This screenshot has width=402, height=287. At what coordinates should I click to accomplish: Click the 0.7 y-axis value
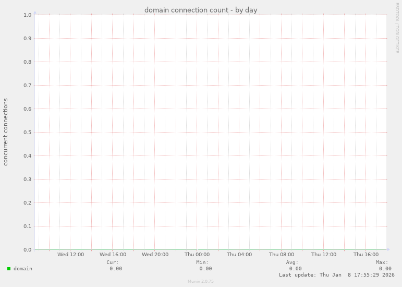[28, 86]
